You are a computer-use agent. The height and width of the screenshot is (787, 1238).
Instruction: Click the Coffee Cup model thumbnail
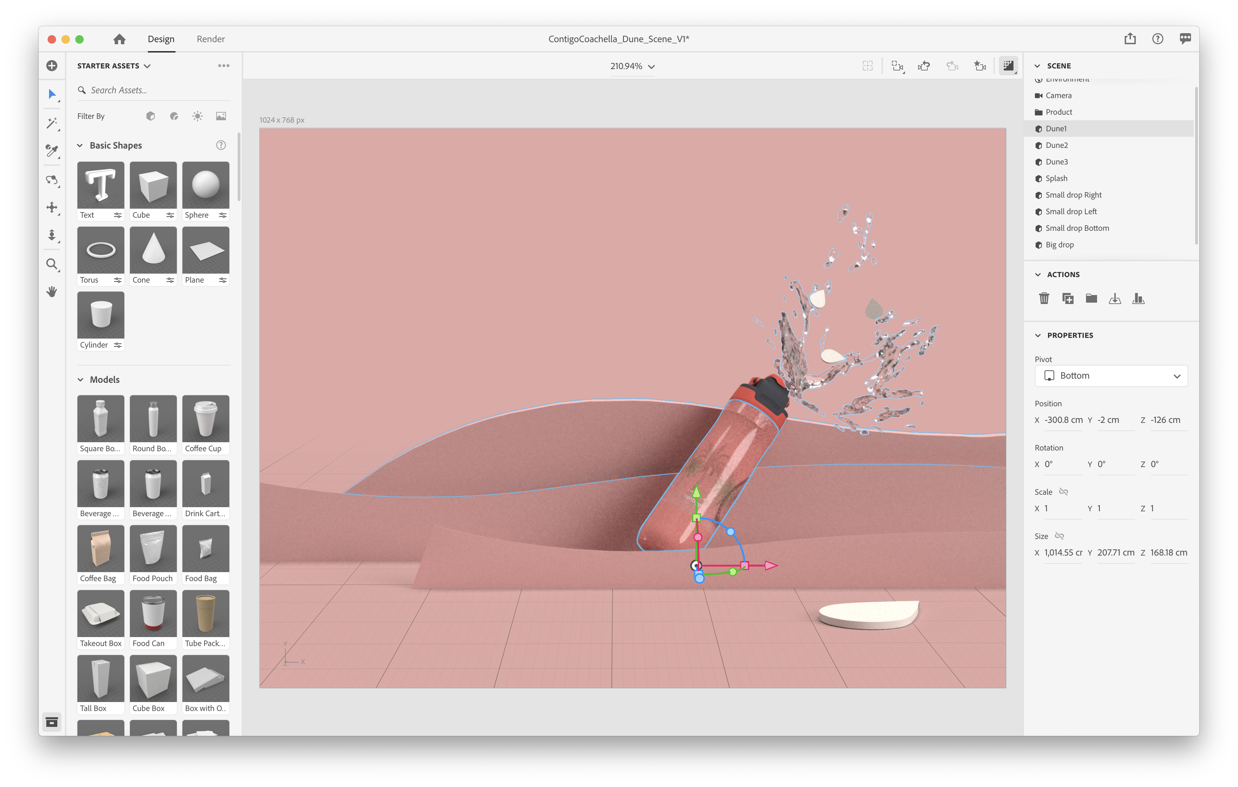click(x=205, y=419)
